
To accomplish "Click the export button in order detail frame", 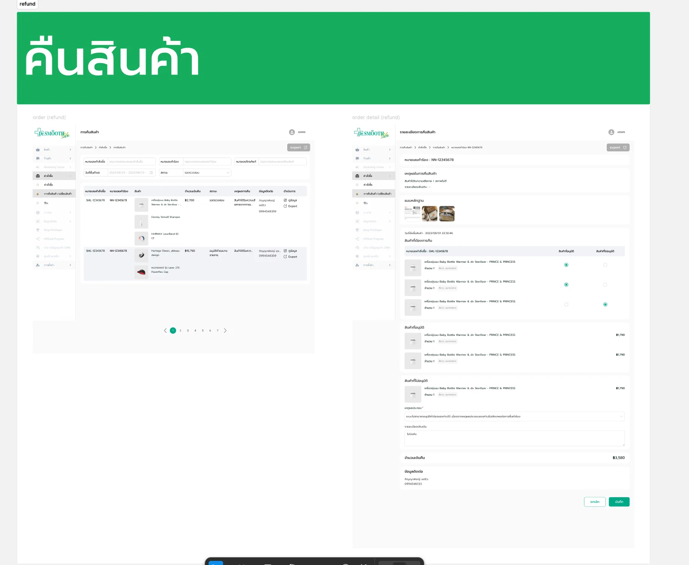I will [x=618, y=147].
